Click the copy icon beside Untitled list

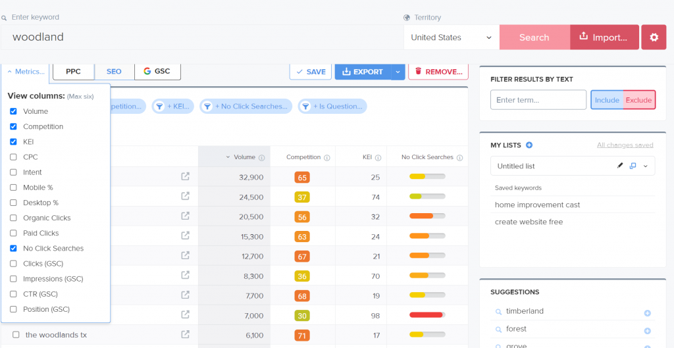pos(633,166)
